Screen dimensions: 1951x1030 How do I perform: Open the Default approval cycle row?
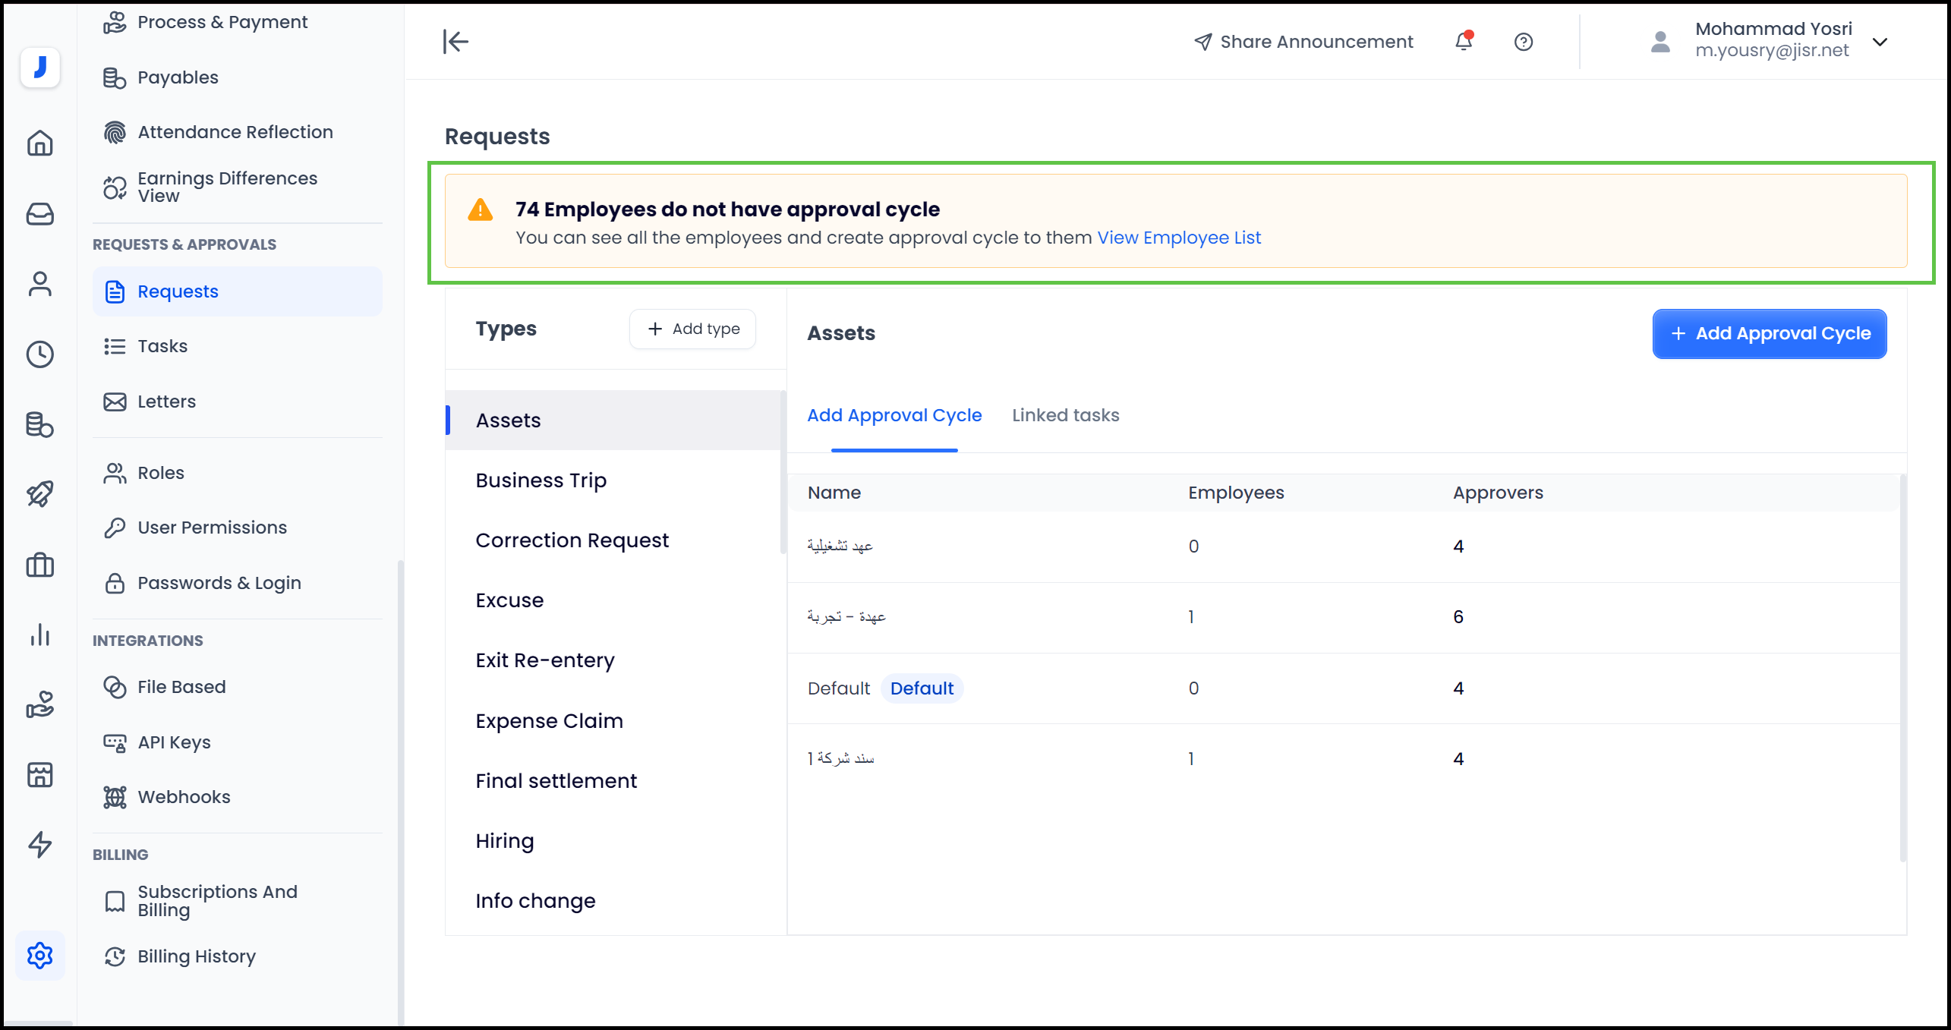click(x=838, y=688)
